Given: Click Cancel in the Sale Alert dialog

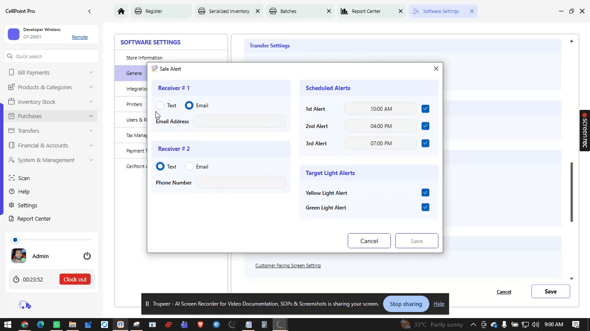Looking at the screenshot, I should click(369, 241).
